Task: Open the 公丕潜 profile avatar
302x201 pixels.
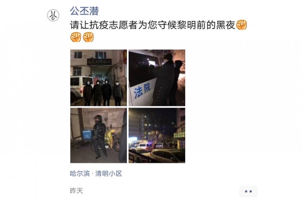Action: [x=53, y=15]
